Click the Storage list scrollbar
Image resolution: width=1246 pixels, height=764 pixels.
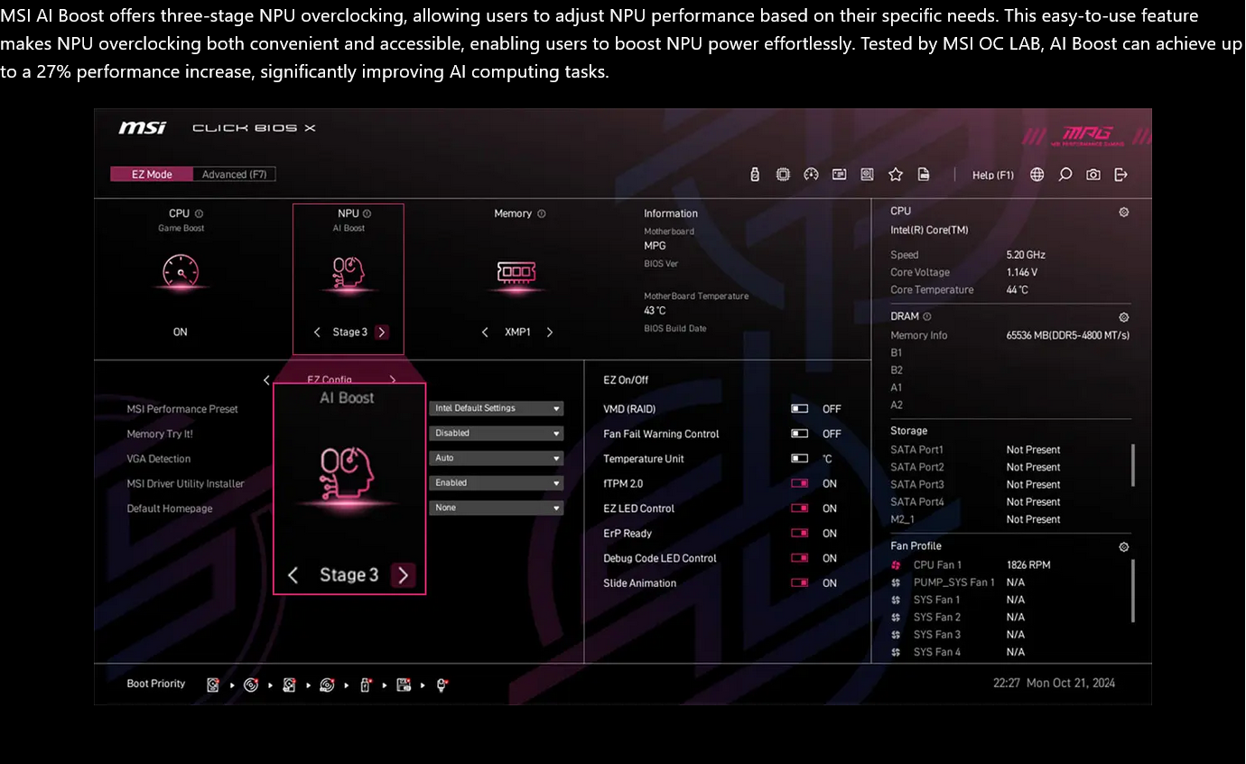pos(1133,465)
